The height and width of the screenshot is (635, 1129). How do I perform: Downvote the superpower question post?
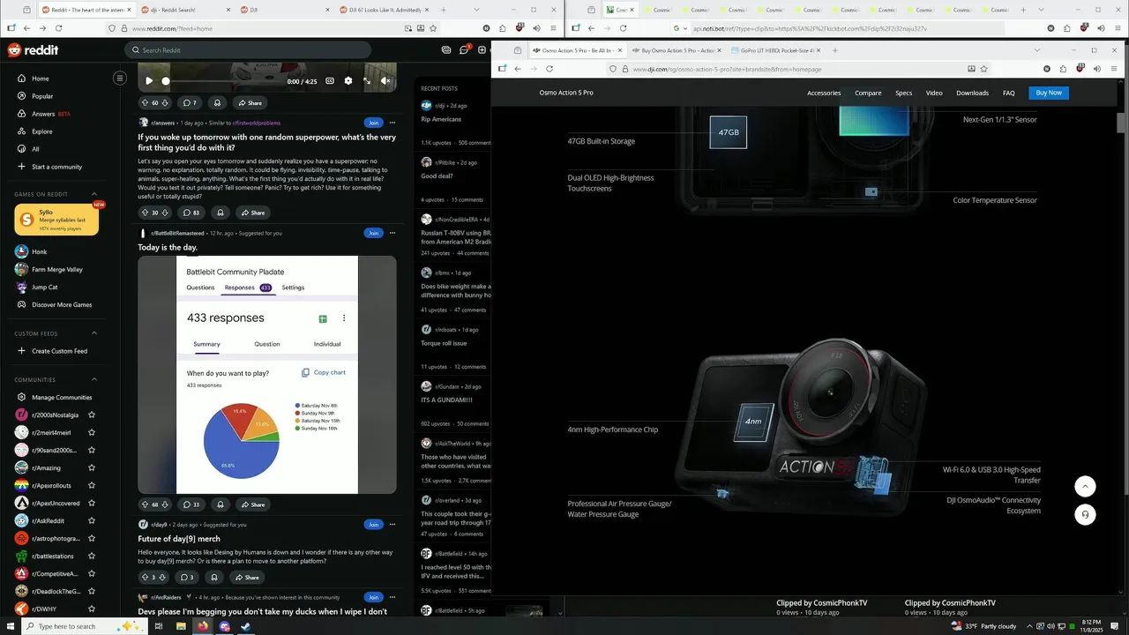click(165, 213)
